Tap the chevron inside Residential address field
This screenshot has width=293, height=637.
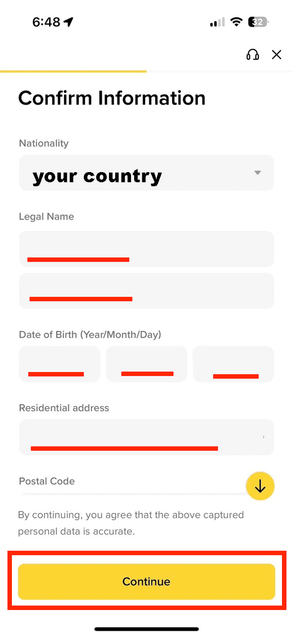point(263,437)
